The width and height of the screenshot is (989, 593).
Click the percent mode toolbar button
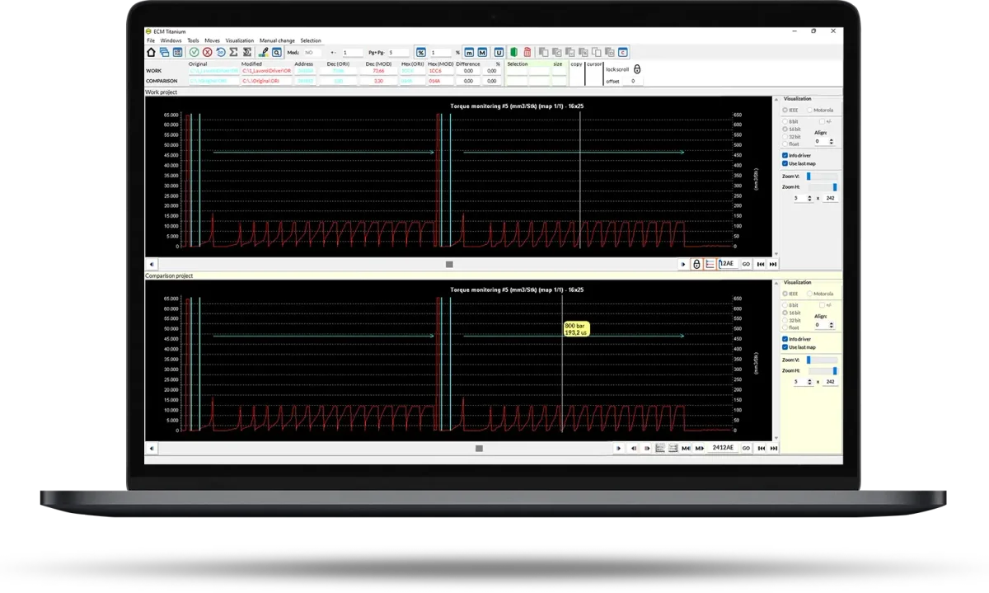(420, 52)
